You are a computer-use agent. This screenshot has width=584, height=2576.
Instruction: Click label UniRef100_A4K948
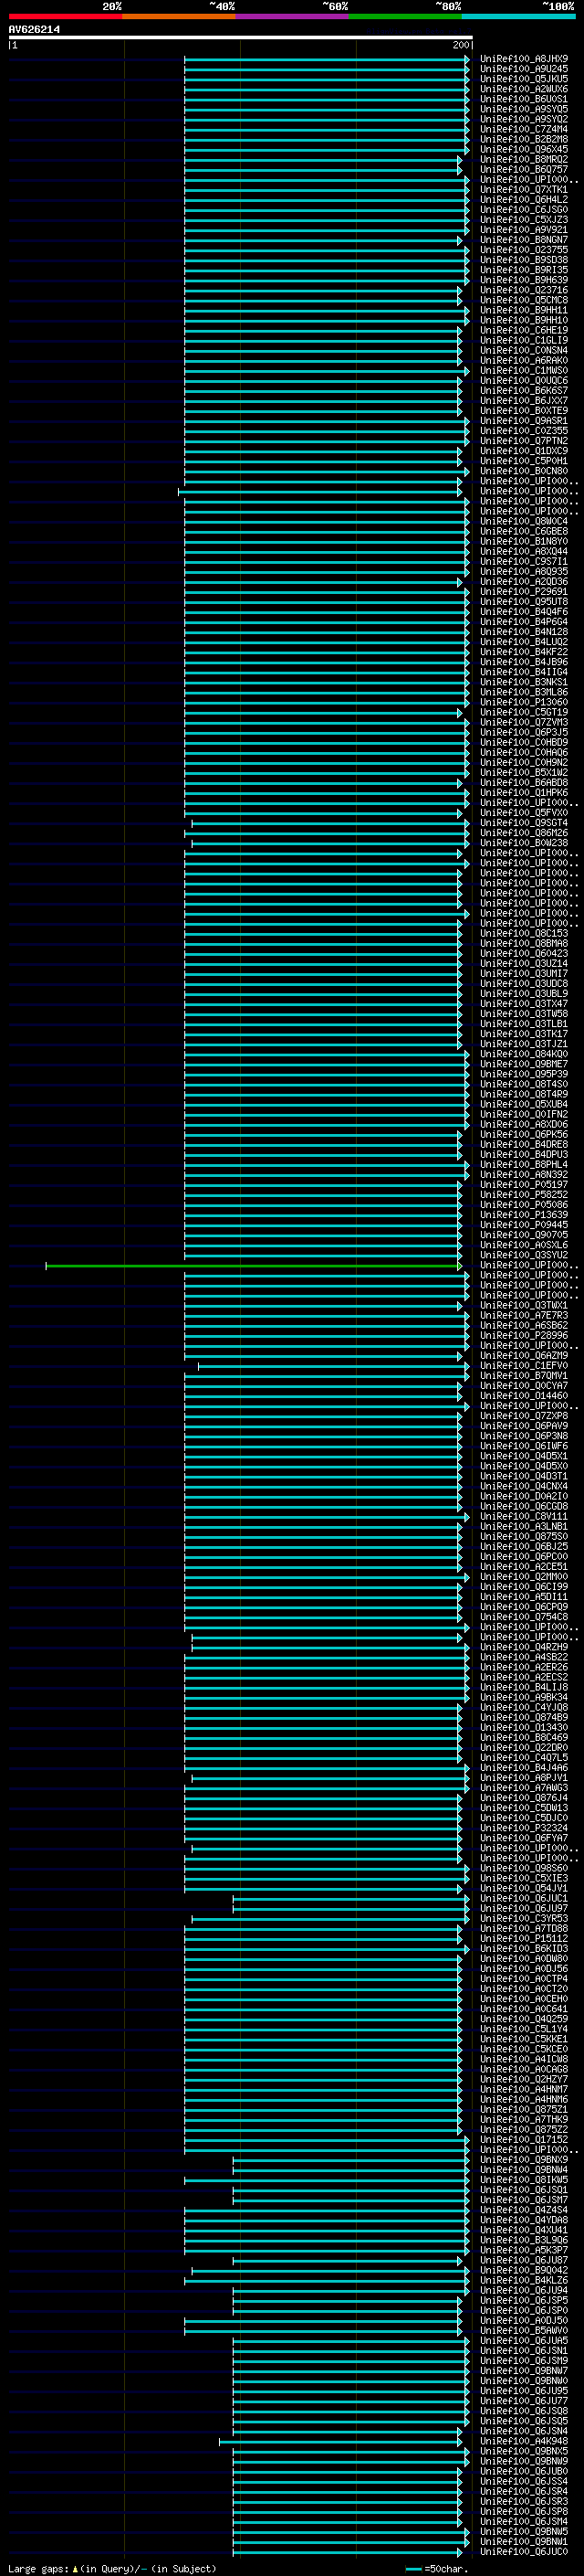[524, 2441]
